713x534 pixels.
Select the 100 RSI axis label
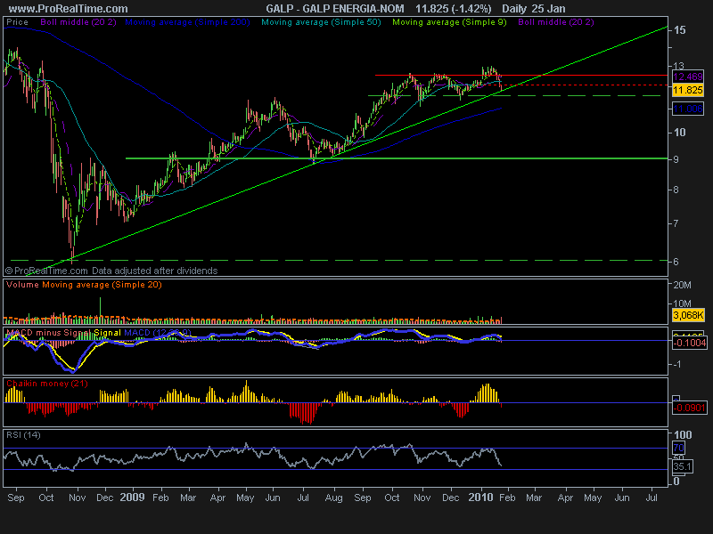(x=683, y=435)
